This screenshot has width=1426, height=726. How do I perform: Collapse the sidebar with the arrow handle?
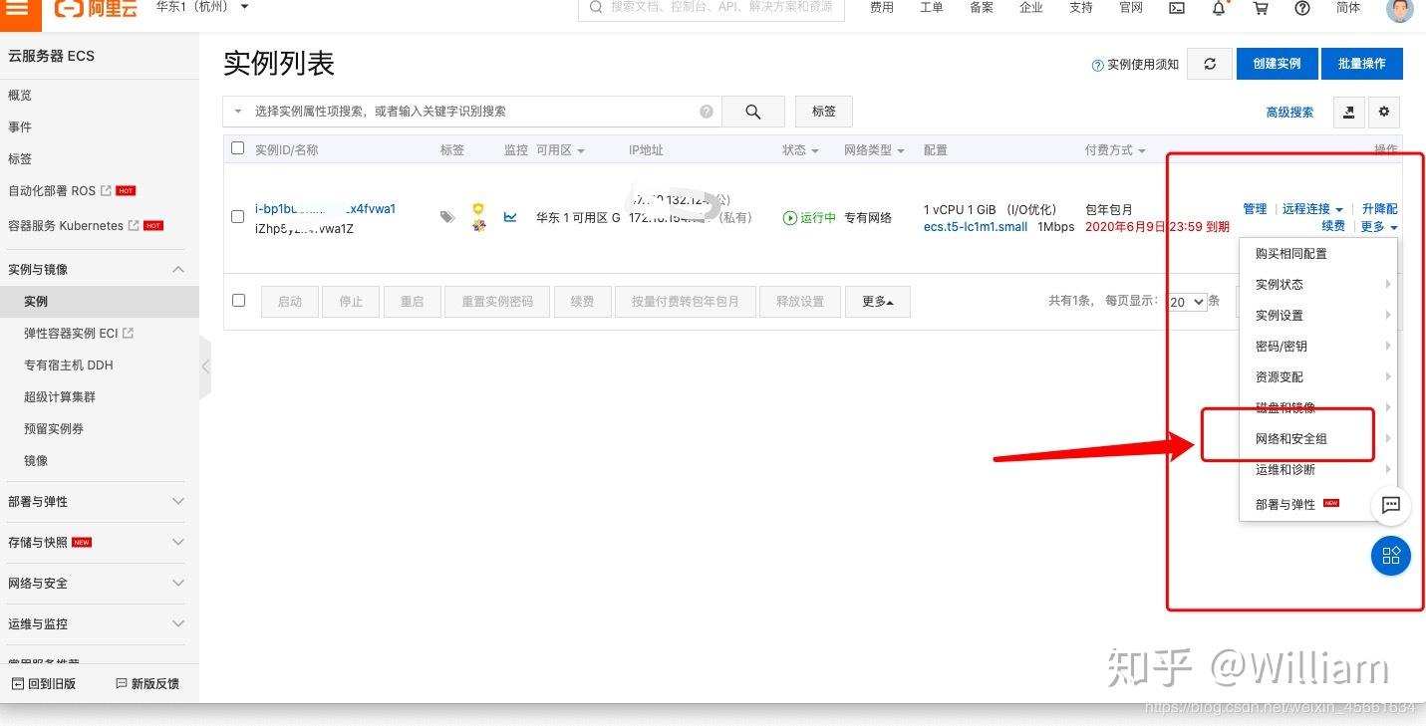coord(205,366)
